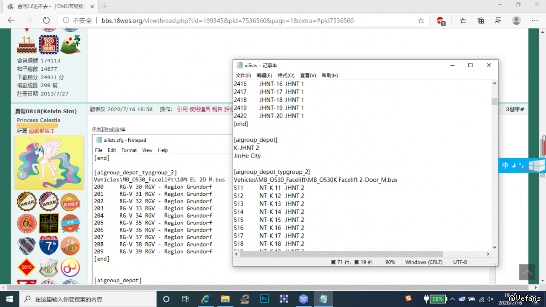Screen dimensions: 546x307
Task: Open the 文件(F) menu in Notepad
Action: point(243,75)
